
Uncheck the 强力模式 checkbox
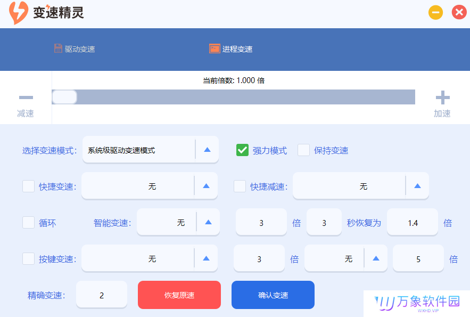[242, 150]
